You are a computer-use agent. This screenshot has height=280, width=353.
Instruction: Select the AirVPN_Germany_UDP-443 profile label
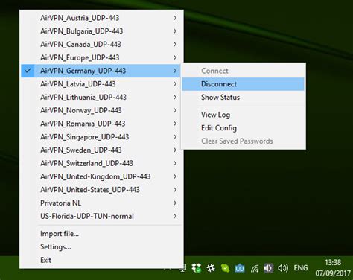click(83, 71)
